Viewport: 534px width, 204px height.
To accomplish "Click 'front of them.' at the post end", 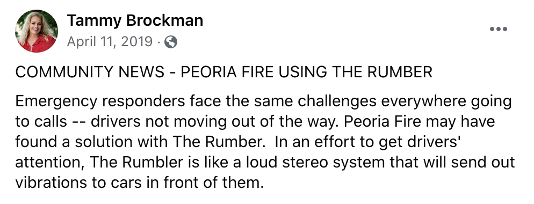I will pyautogui.click(x=213, y=183).
